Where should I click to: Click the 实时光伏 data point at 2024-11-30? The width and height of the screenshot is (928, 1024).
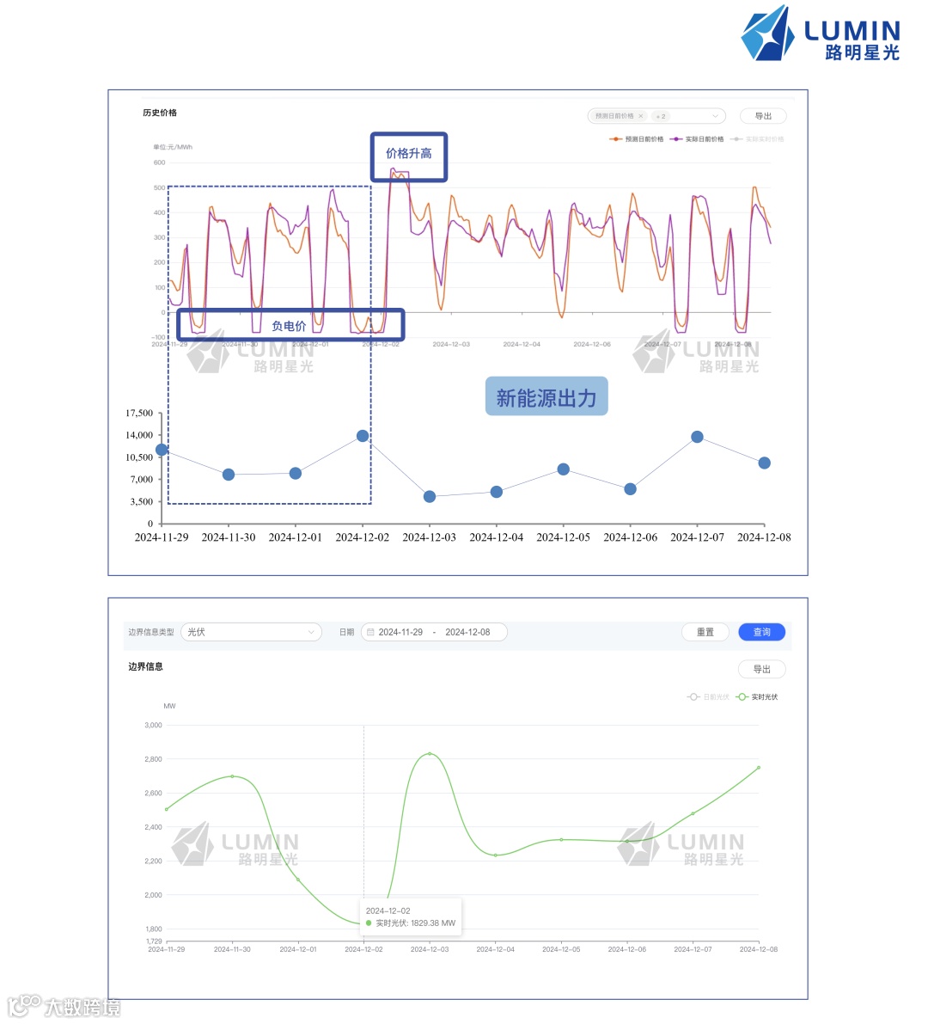(232, 776)
